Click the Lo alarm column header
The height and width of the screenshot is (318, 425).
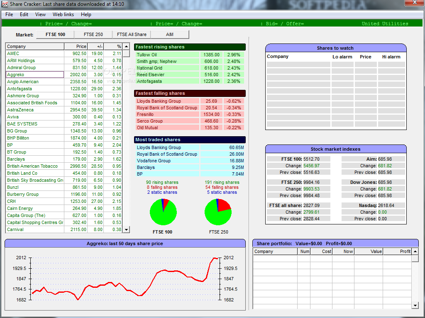pyautogui.click(x=342, y=57)
